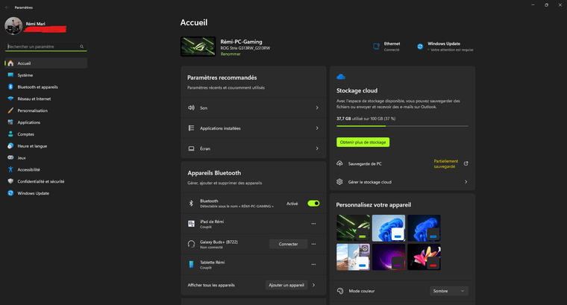Go to Personnalisation section
The image size is (567, 305).
pyautogui.click(x=32, y=110)
